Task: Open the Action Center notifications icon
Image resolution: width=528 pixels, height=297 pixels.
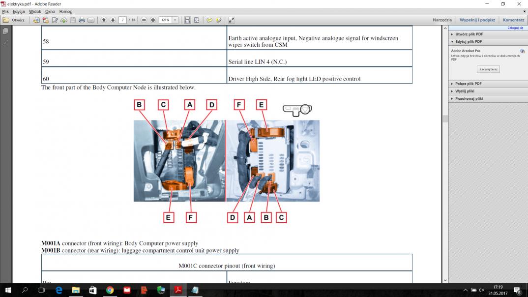Action: (x=518, y=290)
